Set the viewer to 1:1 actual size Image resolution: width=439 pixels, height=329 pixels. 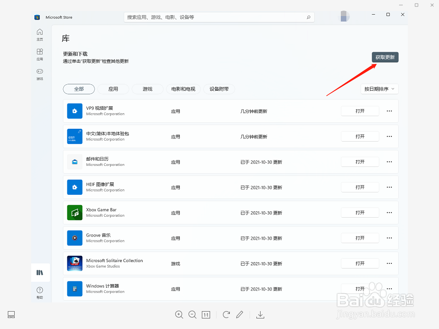[x=206, y=315]
